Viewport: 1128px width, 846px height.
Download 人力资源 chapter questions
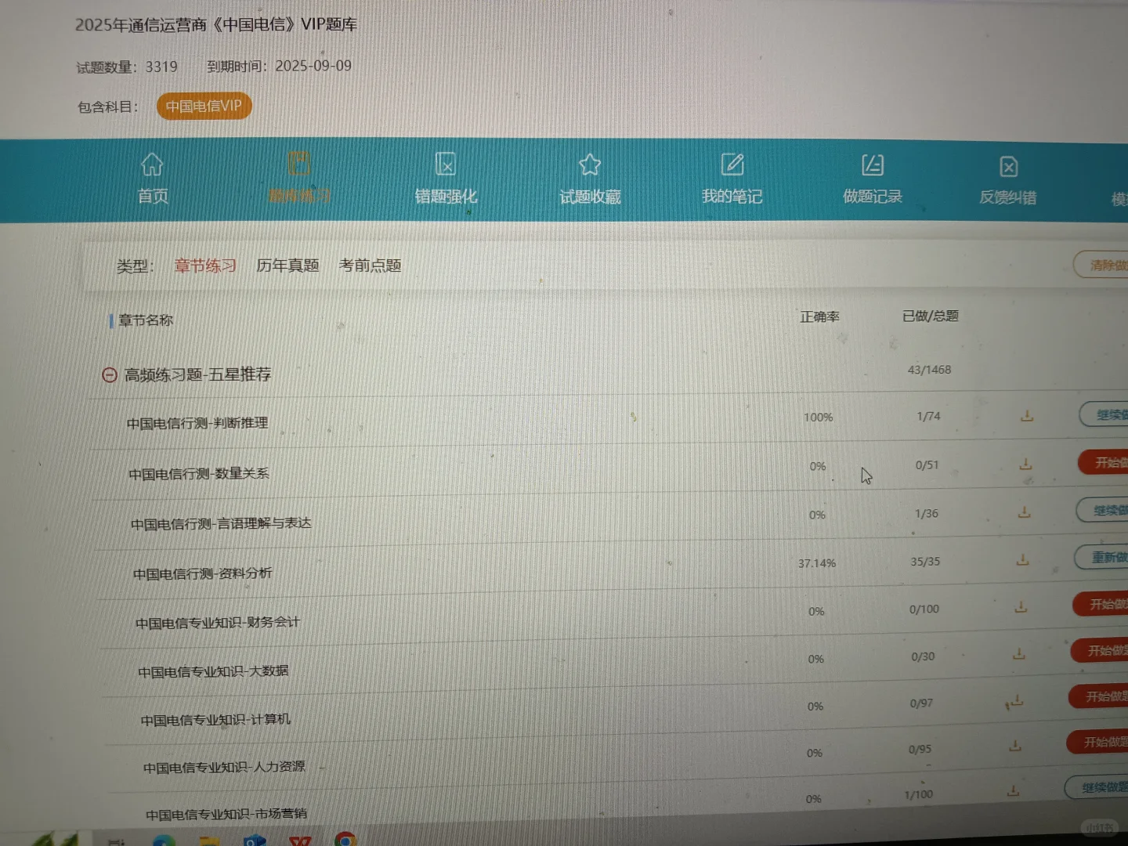click(x=1015, y=747)
